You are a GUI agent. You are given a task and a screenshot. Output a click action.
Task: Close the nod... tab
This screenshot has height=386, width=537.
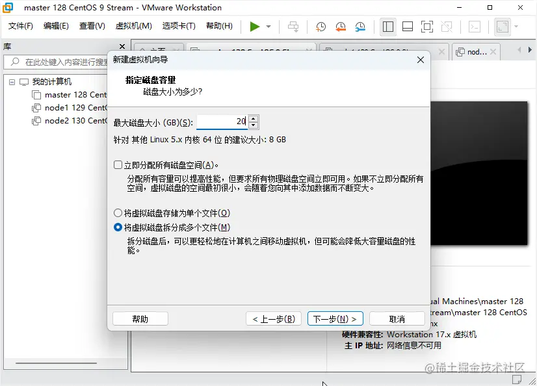(493, 52)
